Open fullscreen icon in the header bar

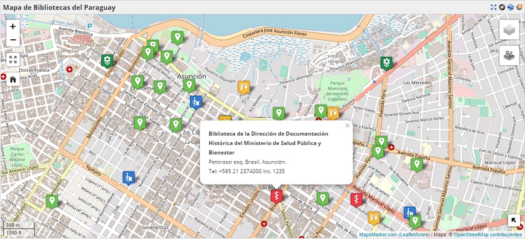(x=494, y=7)
